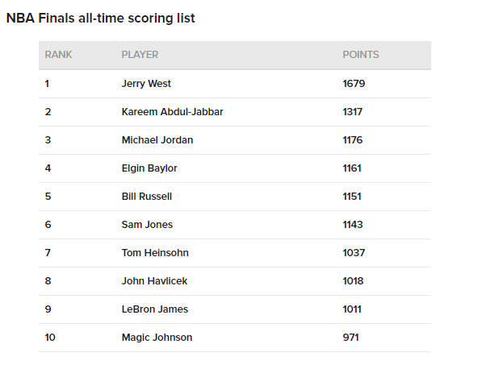This screenshot has height=365, width=490.
Task: Click the 971 points cell
Action: [351, 338]
